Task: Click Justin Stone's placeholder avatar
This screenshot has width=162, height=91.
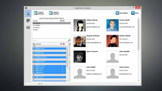Action: [112, 72]
